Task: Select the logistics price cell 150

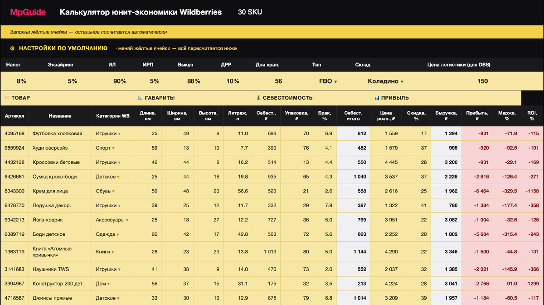Action: coord(483,81)
